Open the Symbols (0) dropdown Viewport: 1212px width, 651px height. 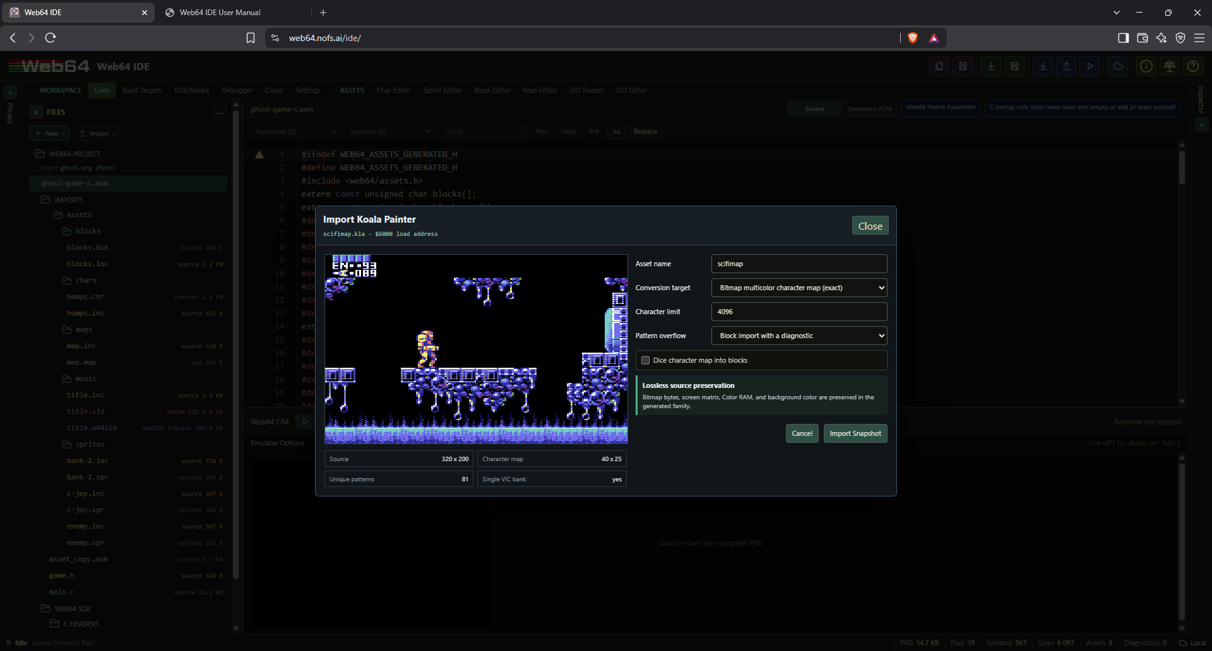[x=389, y=131]
